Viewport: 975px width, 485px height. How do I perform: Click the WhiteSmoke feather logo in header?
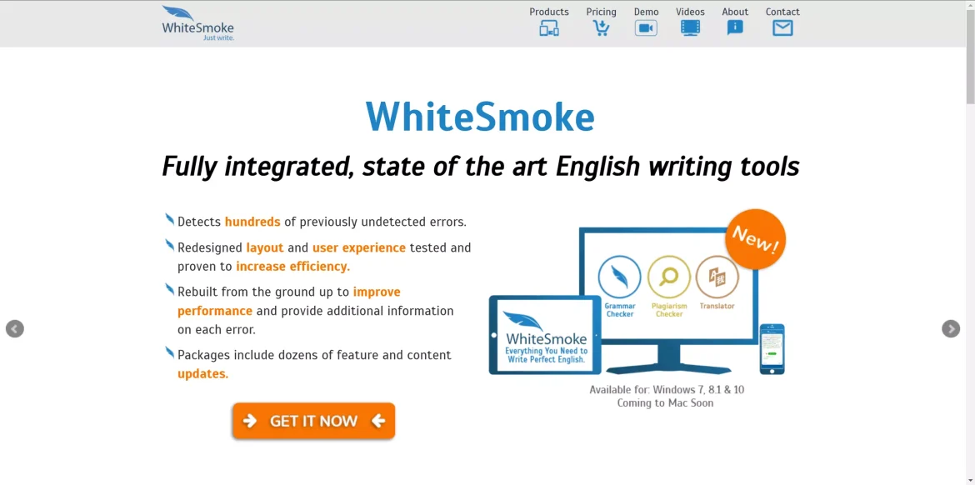pos(197,23)
